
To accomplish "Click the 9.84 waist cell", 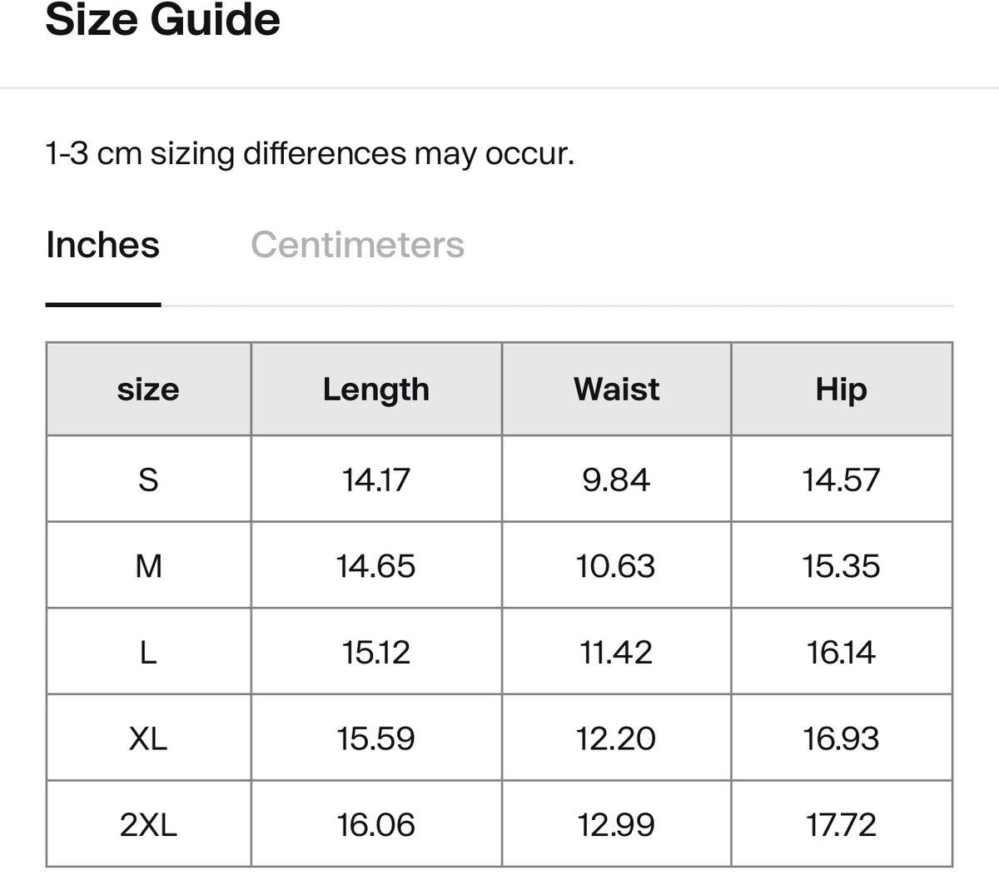I will [616, 480].
